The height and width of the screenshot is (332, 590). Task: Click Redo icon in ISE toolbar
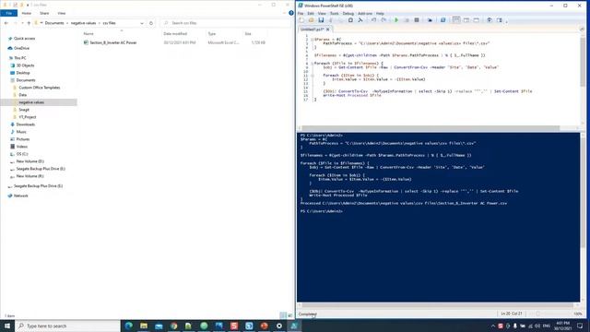coord(383,20)
